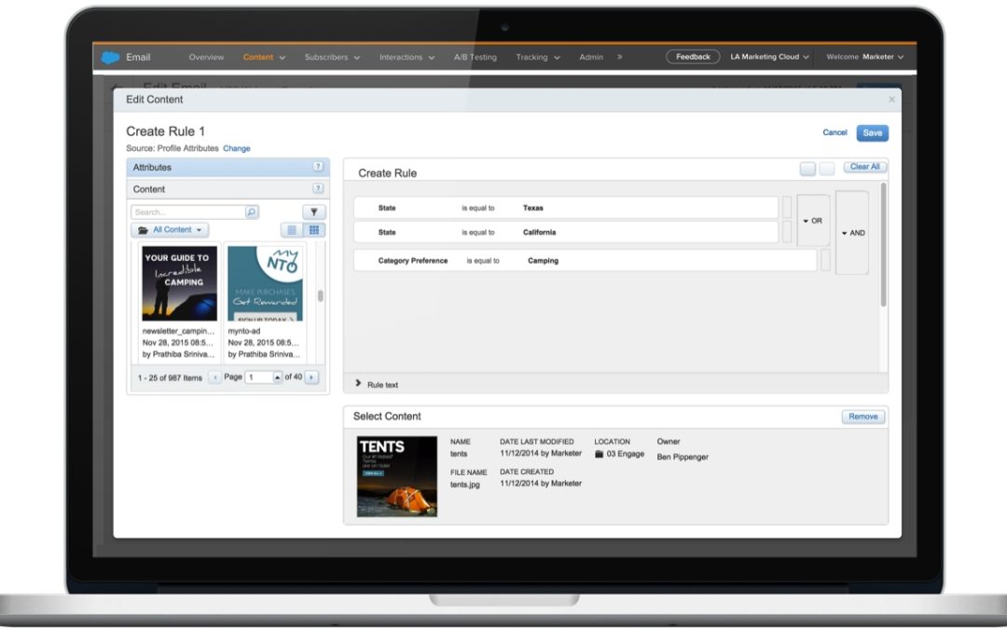
Task: Select the Attributes panel header
Action: coord(228,168)
